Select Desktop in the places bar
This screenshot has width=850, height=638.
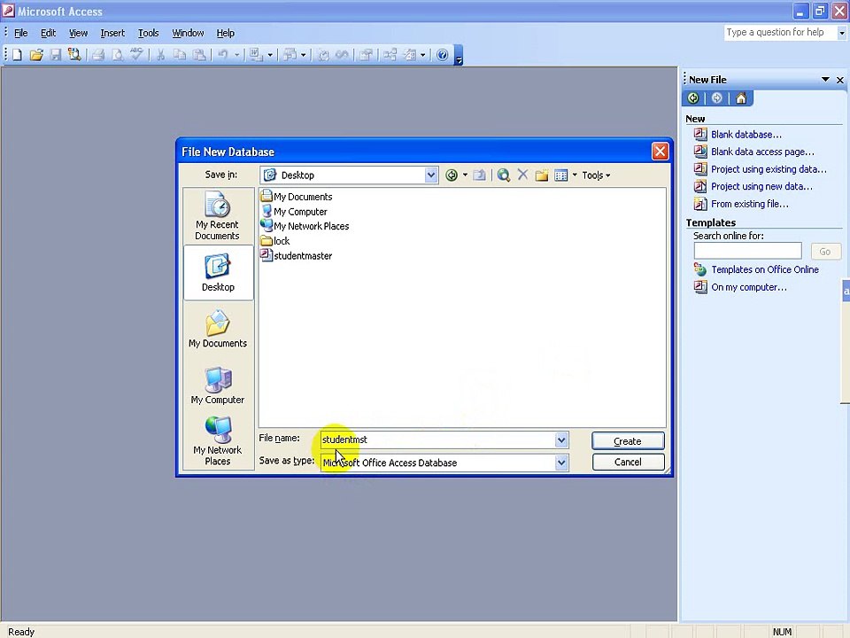[219, 273]
